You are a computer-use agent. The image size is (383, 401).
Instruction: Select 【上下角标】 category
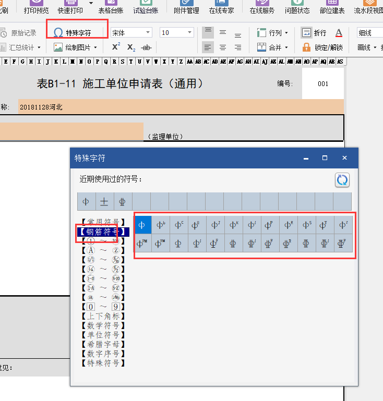[103, 316]
